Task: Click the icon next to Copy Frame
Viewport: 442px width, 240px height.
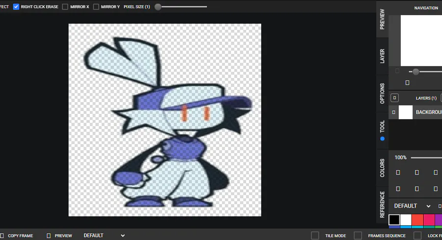Action: pyautogui.click(x=2, y=236)
